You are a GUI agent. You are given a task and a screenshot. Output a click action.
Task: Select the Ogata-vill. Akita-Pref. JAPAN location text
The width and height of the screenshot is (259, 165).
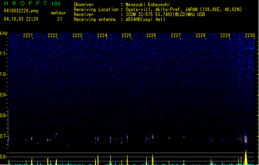pyautogui.click(x=184, y=9)
